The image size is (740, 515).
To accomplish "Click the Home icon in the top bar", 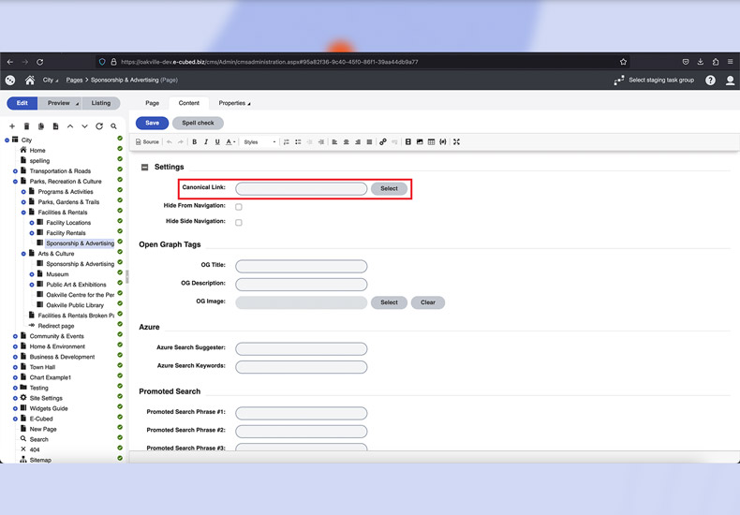I will 30,81.
